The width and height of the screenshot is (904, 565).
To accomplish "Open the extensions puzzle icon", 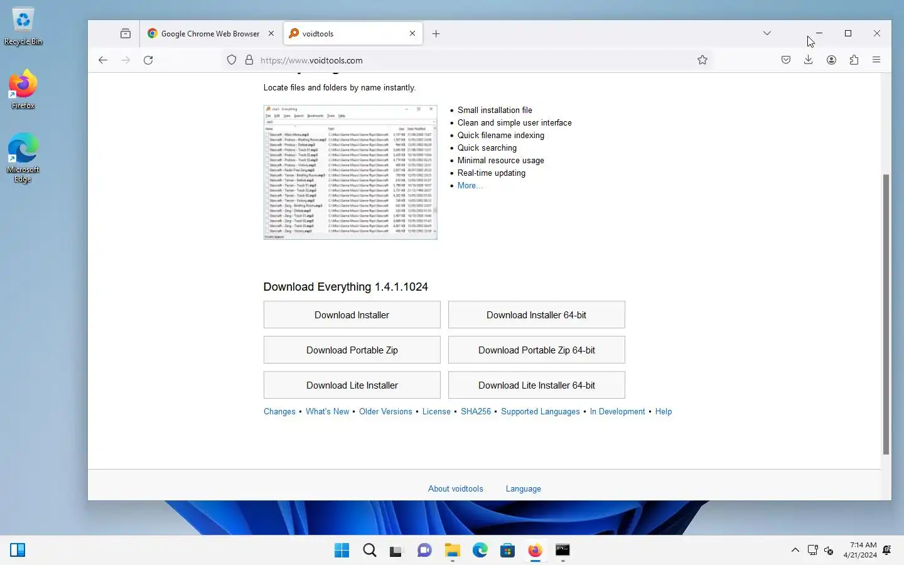I will pos(854,60).
